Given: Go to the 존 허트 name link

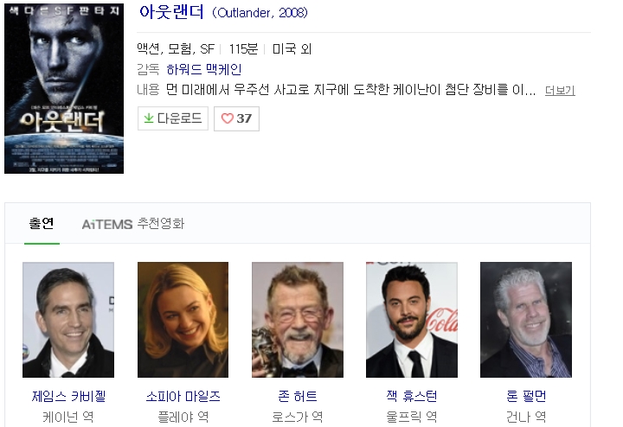Looking at the screenshot, I should coord(297,397).
